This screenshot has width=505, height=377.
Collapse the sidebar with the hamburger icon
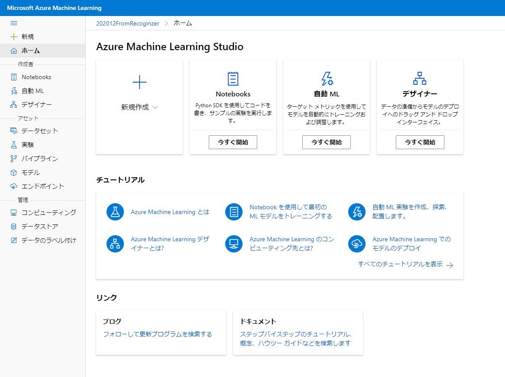13,23
